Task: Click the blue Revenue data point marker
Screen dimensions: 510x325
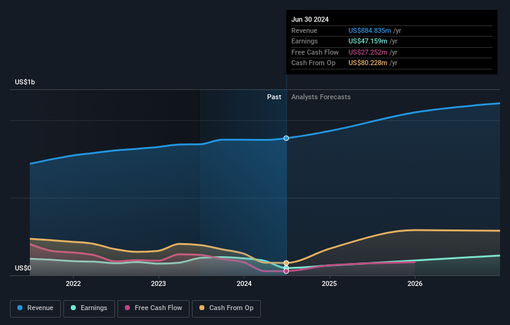Action: point(286,138)
